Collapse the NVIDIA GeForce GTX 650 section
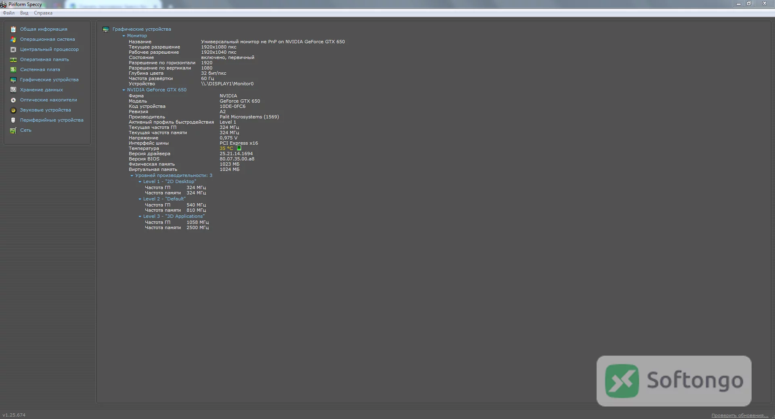Screen dimensions: 775x419 coord(124,90)
